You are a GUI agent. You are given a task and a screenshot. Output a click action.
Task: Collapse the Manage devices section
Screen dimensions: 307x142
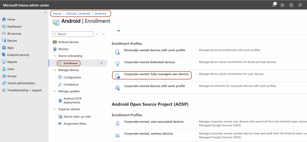point(55,70)
